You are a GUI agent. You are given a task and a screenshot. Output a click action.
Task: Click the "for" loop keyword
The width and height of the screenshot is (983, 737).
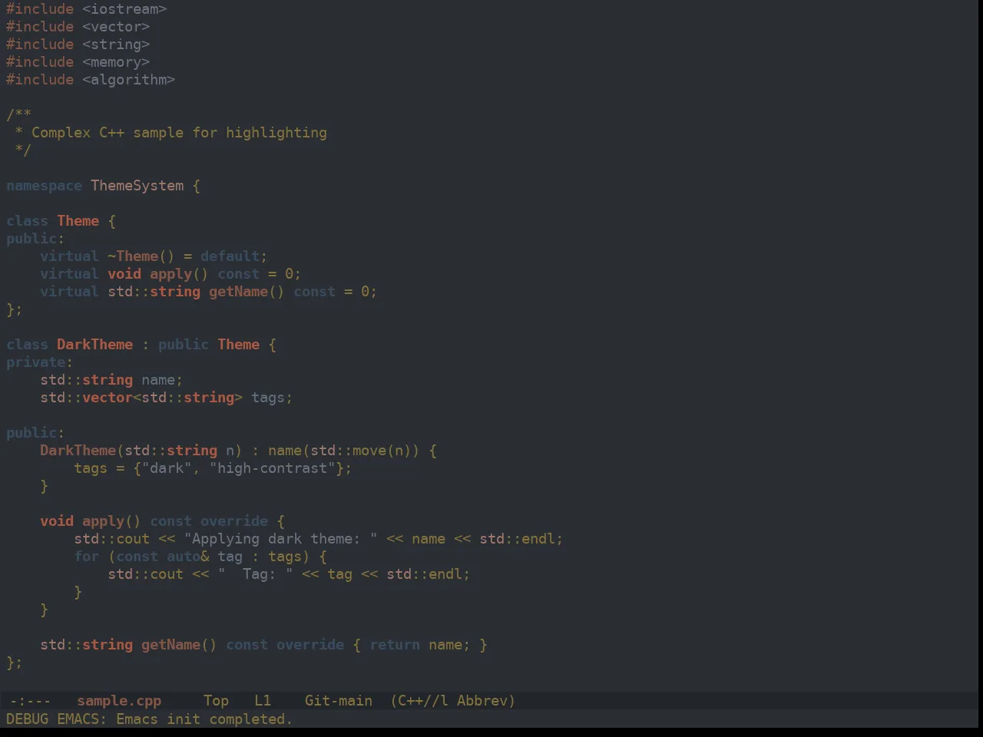tap(86, 557)
